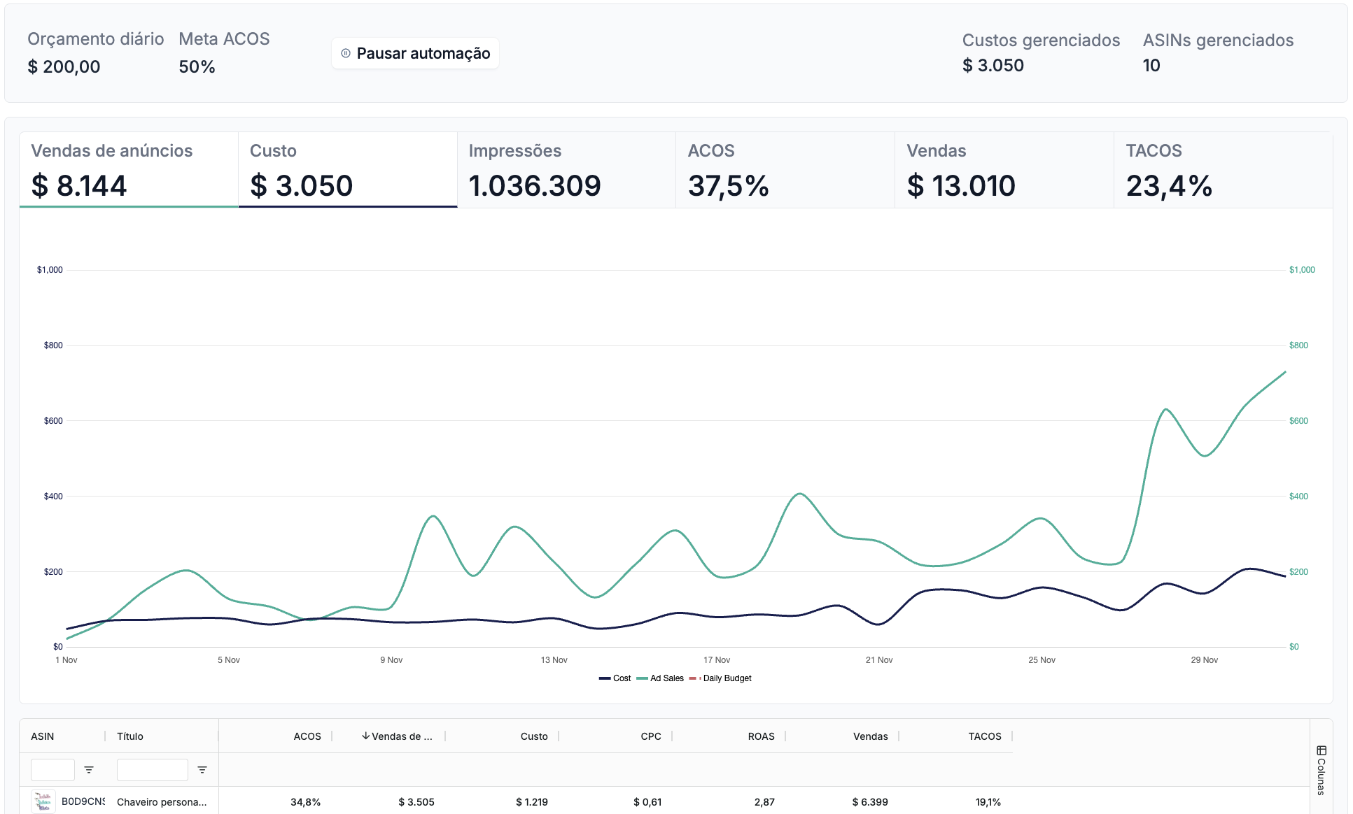Click the Custos gerenciados value

tap(993, 65)
